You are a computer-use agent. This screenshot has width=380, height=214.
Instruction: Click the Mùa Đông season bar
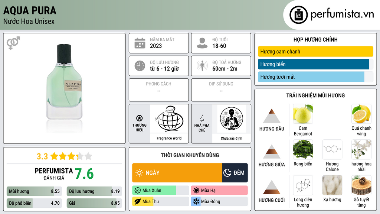[219, 202]
